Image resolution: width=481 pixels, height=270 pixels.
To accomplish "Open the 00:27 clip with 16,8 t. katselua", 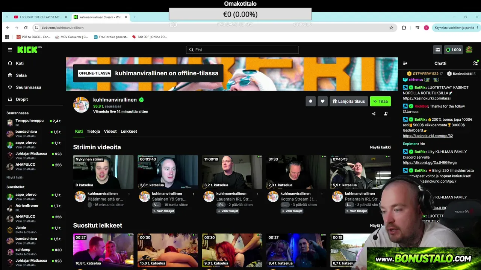I will 103,250.
